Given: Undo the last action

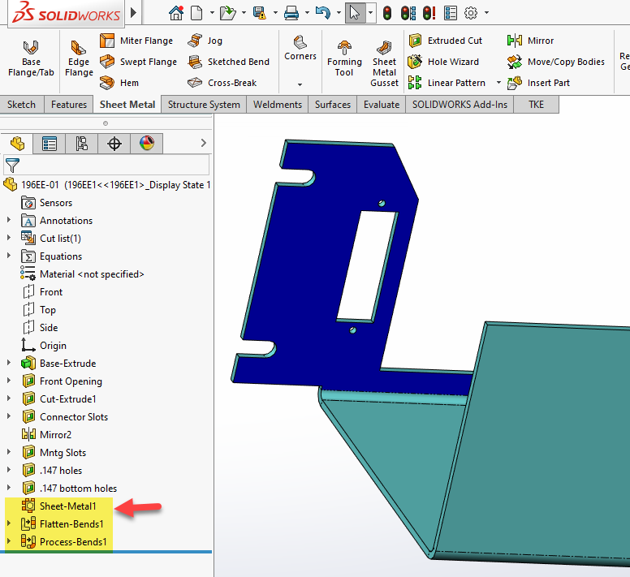Looking at the screenshot, I should pos(322,13).
